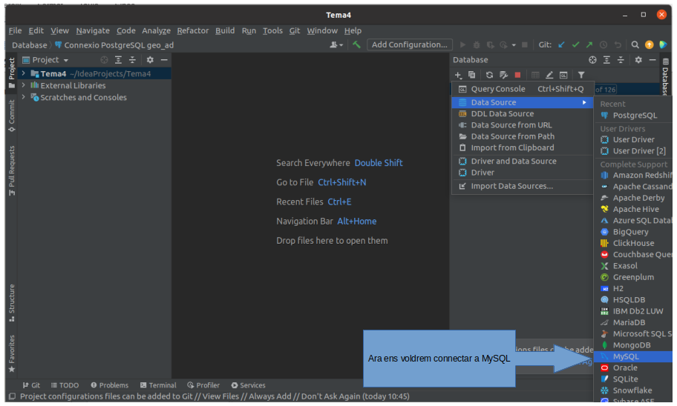The width and height of the screenshot is (677, 406).
Task: Expand Scratches and Consoles tree node
Action: (23, 97)
